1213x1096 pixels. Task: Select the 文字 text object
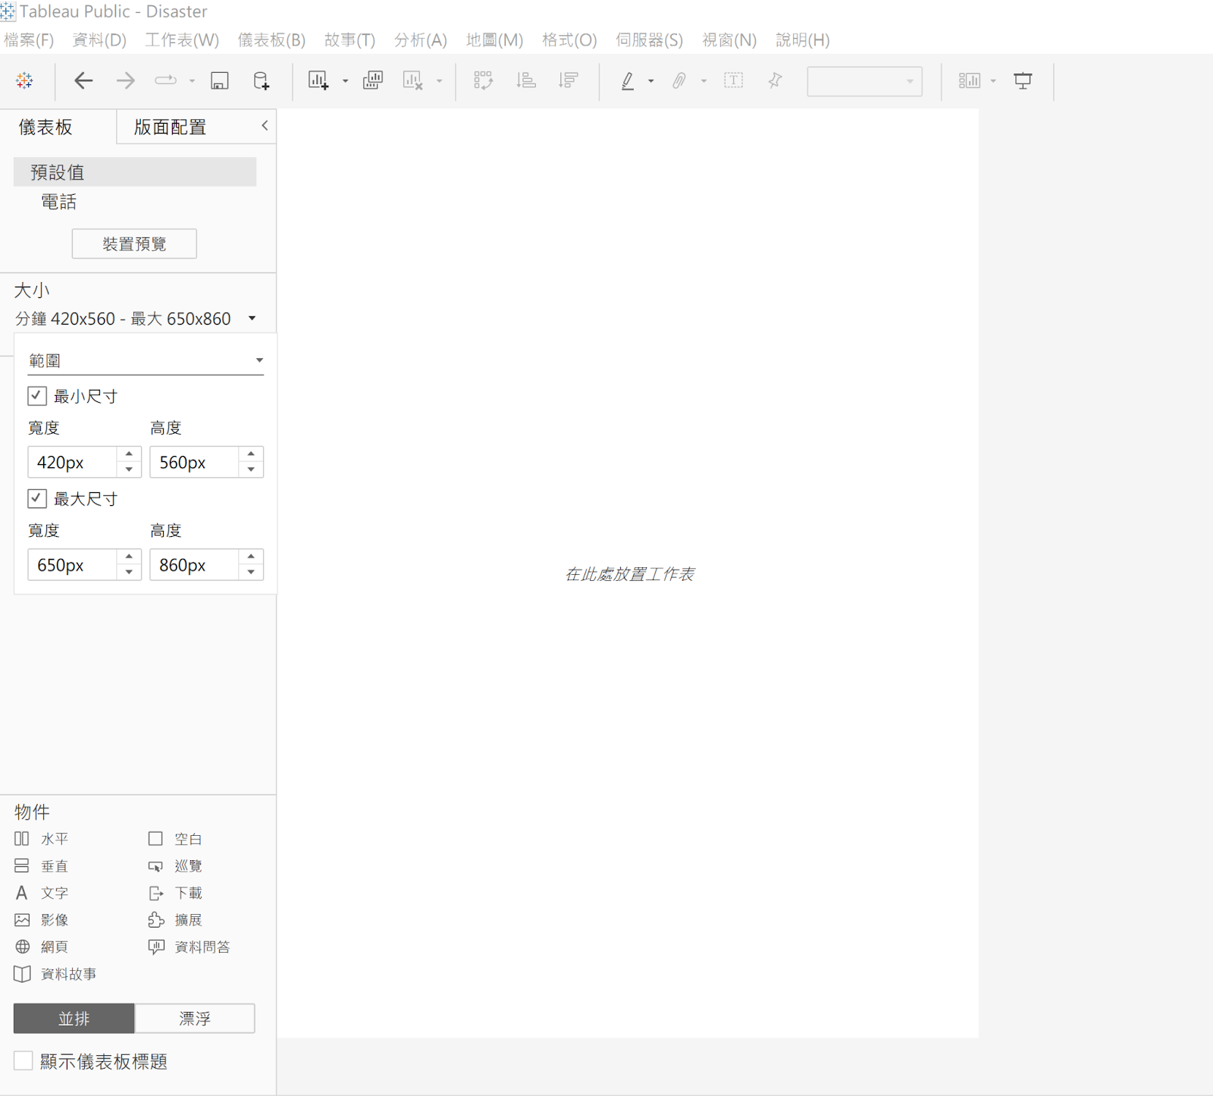click(42, 893)
